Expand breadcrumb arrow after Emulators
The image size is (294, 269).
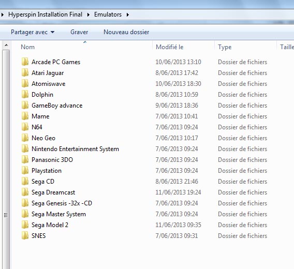coord(128,14)
